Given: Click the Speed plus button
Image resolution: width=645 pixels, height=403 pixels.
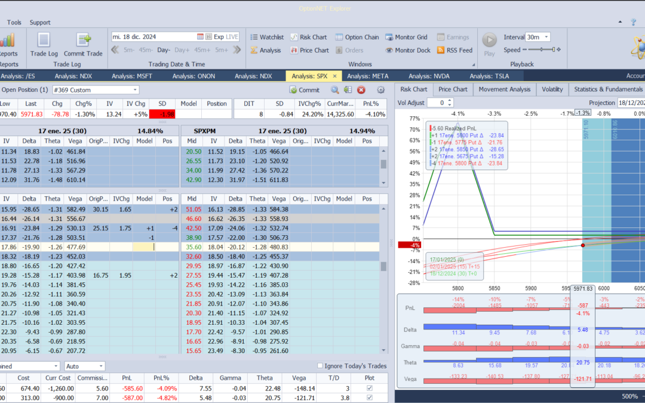Looking at the screenshot, I should [558, 50].
